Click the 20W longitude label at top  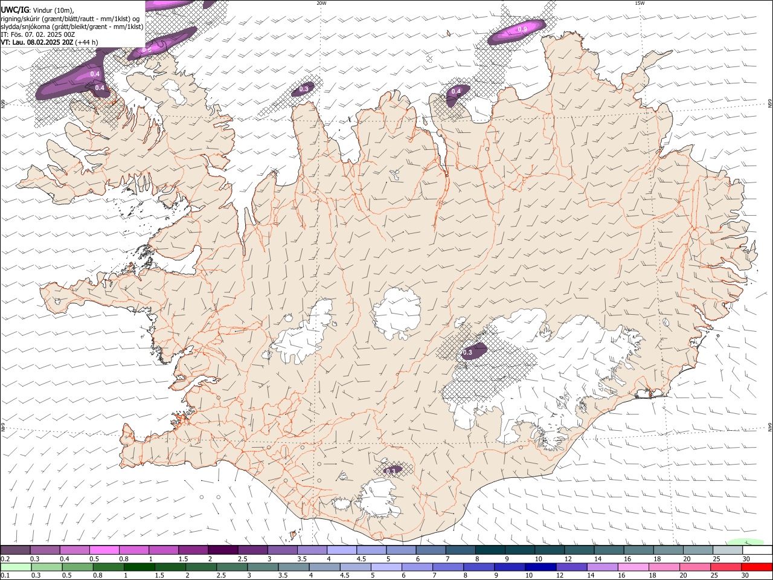tap(321, 3)
